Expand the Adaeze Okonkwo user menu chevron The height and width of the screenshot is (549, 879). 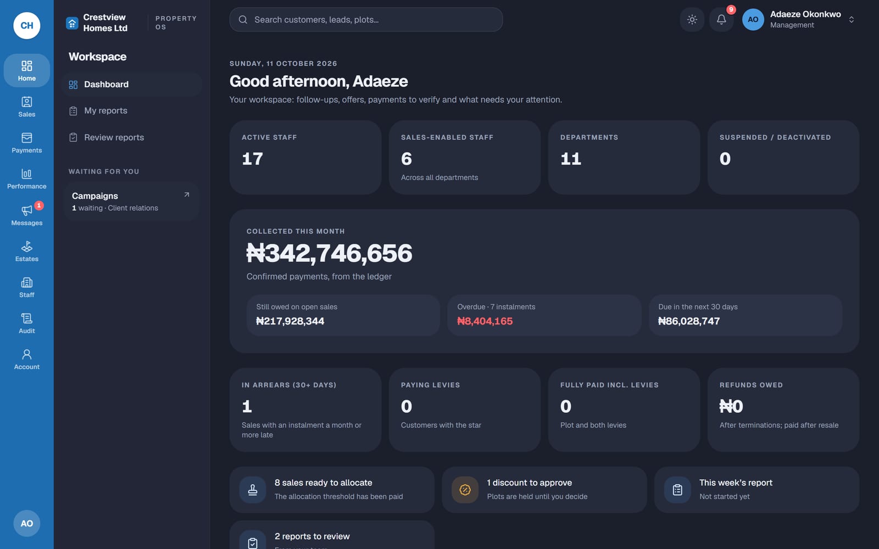pyautogui.click(x=851, y=19)
